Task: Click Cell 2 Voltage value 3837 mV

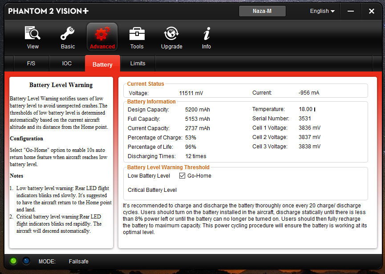Action: [309, 137]
